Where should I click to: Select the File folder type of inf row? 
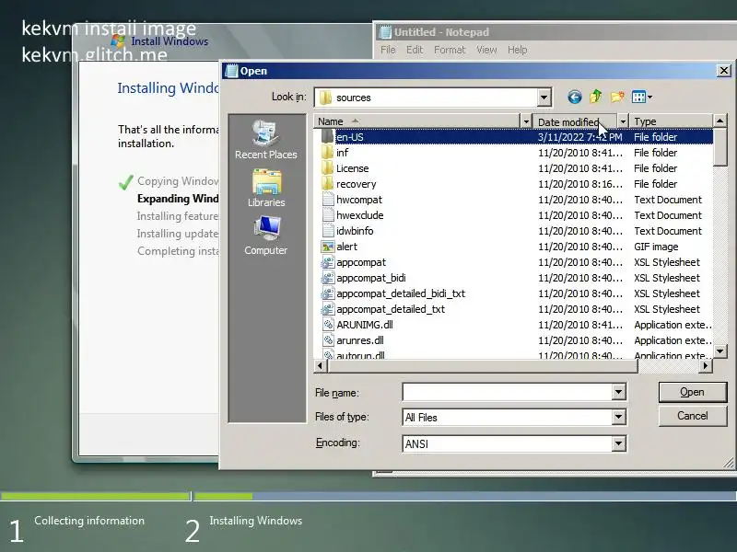[x=655, y=153]
